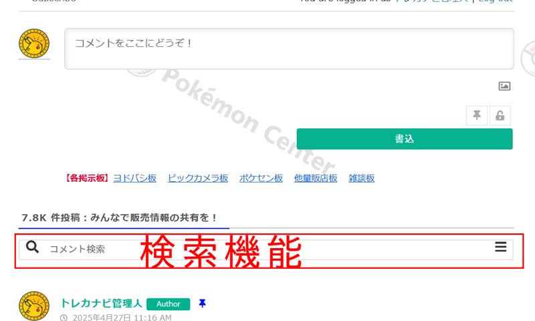
Task: Click the blue pin icon next to Author badge
Action: pos(203,303)
